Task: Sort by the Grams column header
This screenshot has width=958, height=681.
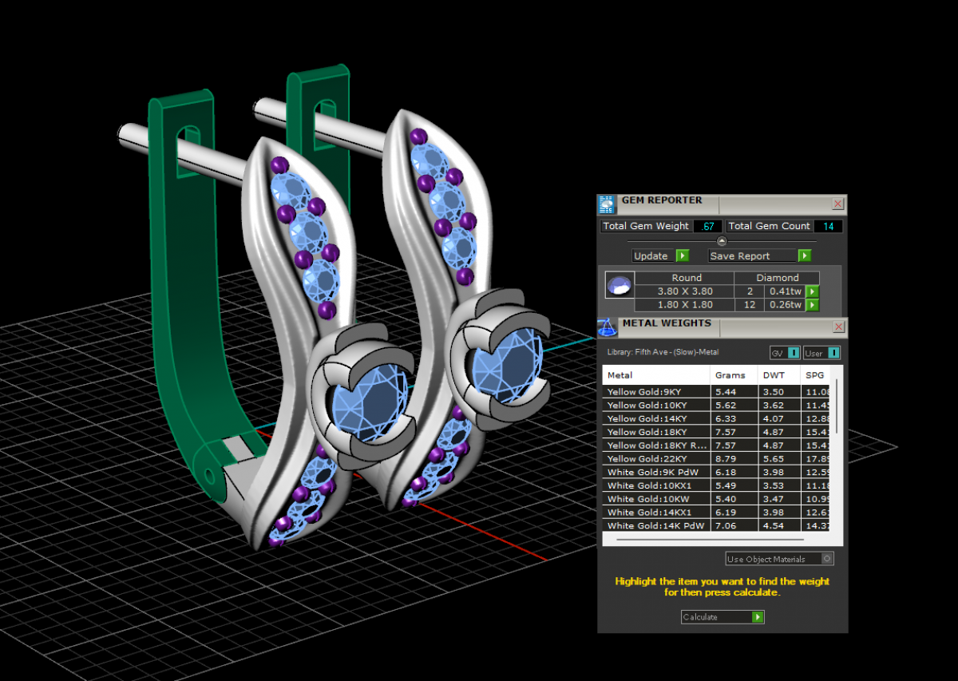Action: (730, 375)
